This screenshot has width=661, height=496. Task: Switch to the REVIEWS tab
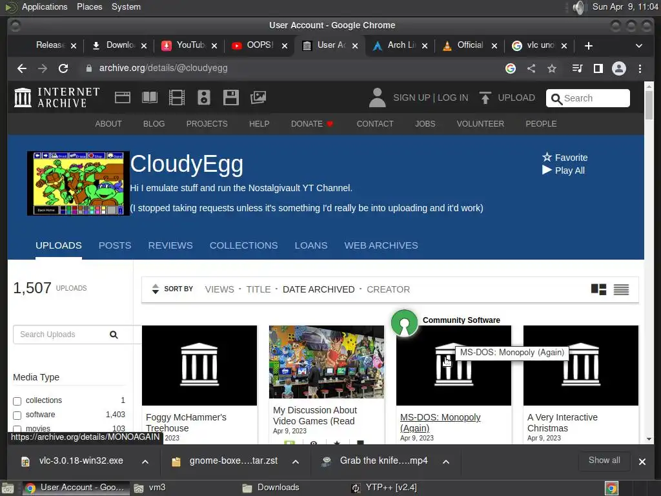pos(170,245)
